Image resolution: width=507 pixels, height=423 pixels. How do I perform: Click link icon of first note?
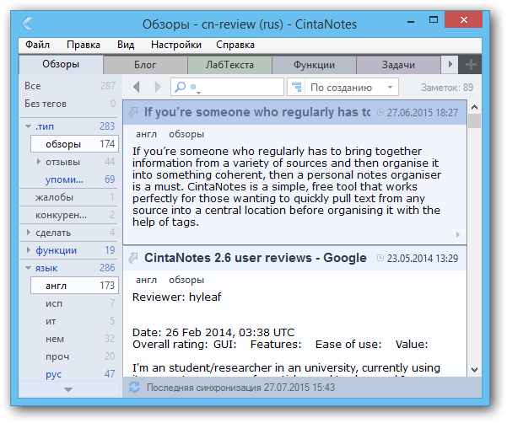[133, 112]
